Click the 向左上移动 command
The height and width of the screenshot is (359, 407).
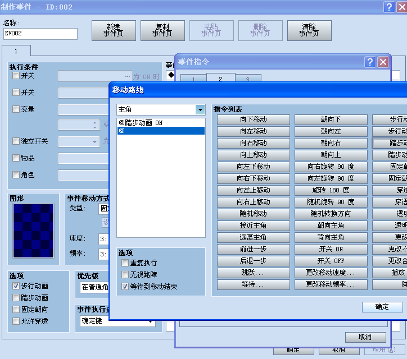pos(254,190)
